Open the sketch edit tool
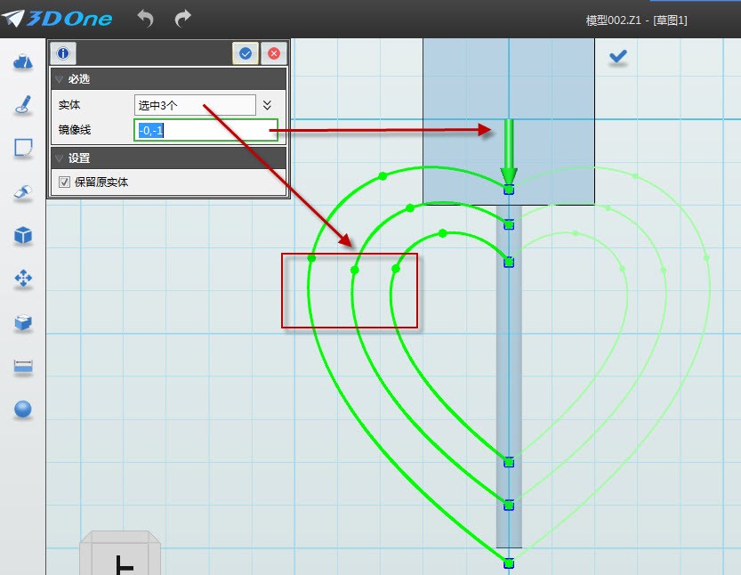The image size is (741, 575). pyautogui.click(x=23, y=148)
